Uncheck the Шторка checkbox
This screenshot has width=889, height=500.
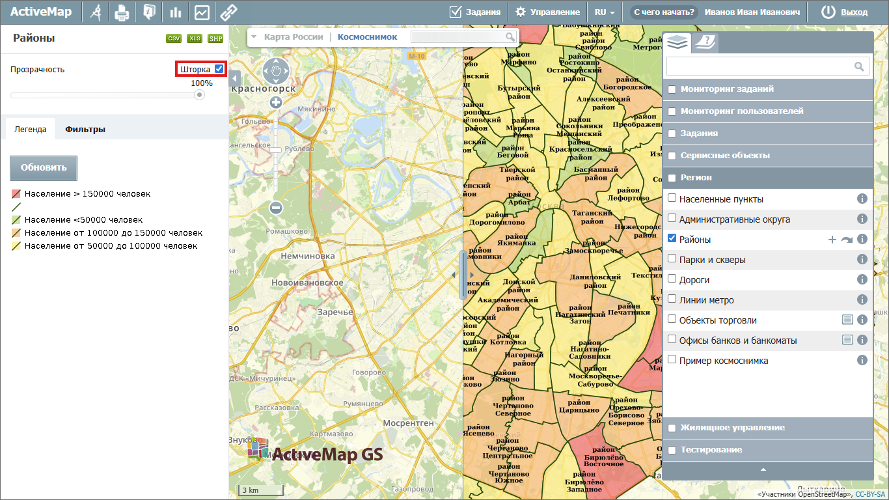pyautogui.click(x=219, y=69)
